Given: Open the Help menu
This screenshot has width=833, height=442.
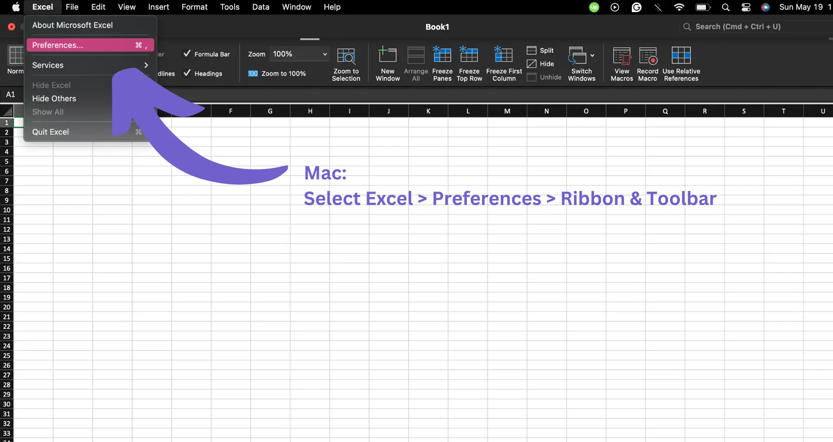Looking at the screenshot, I should (x=332, y=7).
